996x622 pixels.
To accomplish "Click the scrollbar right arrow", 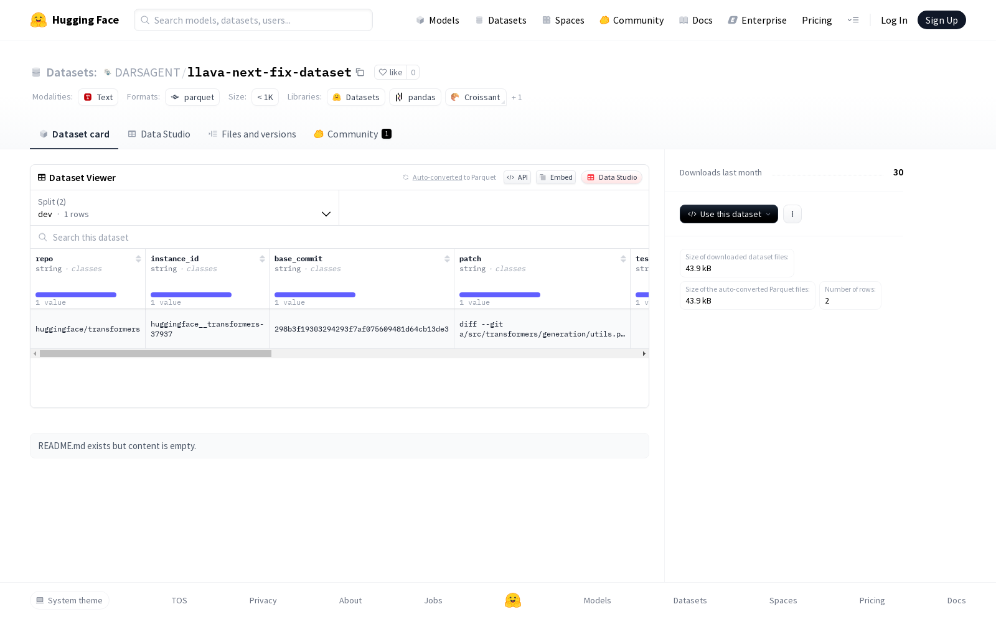I will click(x=644, y=353).
